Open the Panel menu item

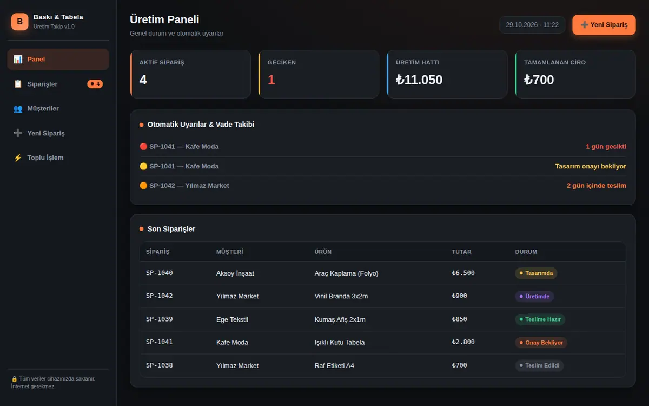(x=58, y=59)
